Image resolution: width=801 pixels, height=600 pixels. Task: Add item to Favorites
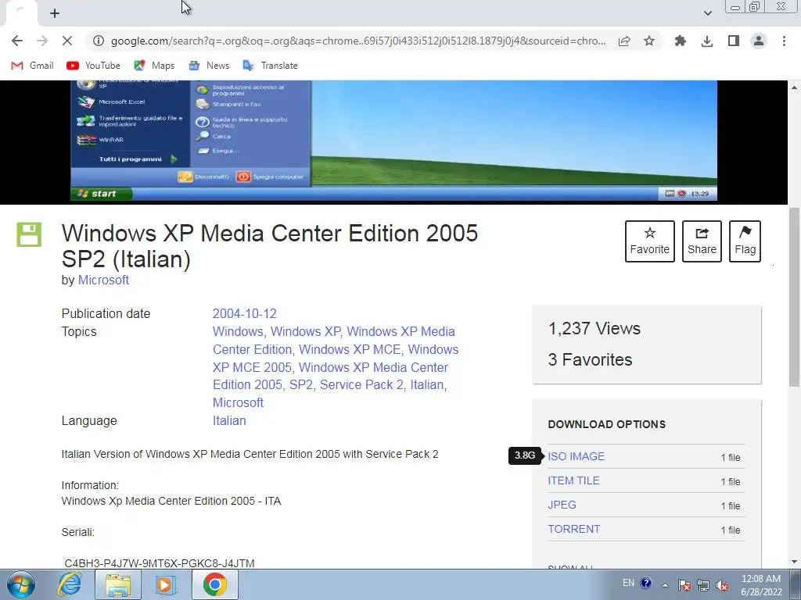click(650, 241)
